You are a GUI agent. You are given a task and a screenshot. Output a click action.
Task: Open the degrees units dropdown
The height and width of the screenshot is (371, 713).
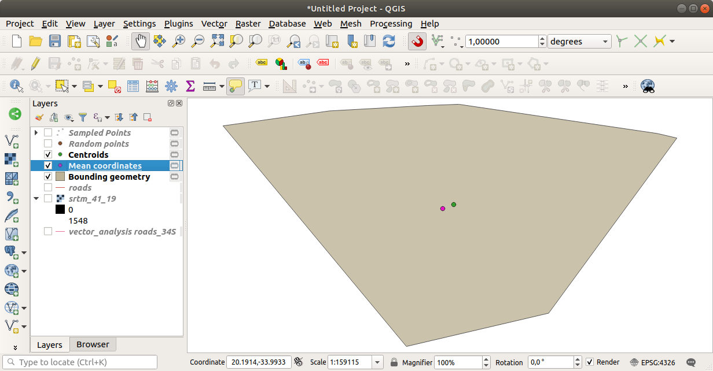(604, 41)
